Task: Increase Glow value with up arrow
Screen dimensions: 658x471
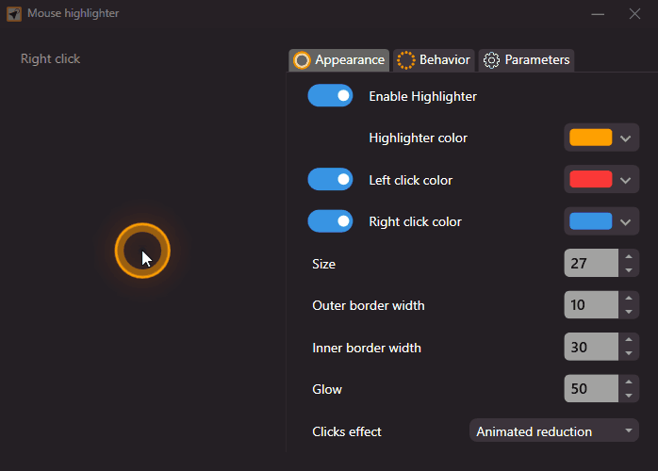Action: click(629, 382)
